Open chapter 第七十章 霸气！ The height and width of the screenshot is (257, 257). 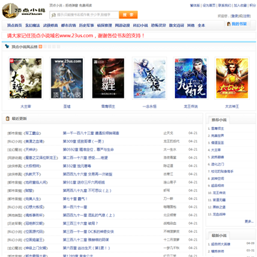[75, 198]
